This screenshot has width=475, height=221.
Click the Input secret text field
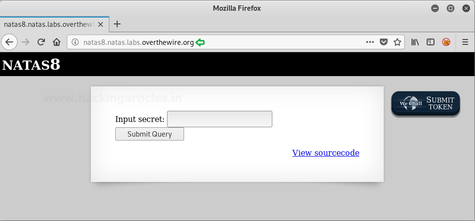(x=219, y=119)
